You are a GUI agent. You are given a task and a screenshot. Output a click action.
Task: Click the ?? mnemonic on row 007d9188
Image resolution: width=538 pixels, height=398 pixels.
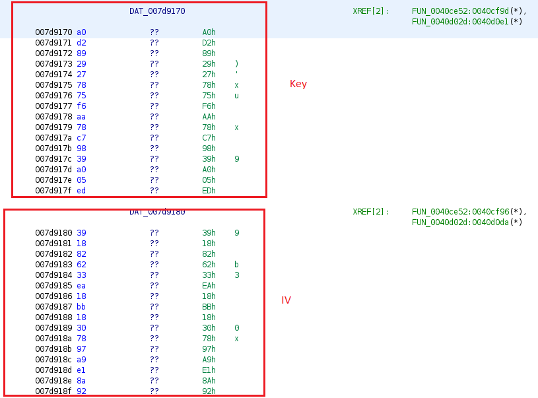point(154,317)
